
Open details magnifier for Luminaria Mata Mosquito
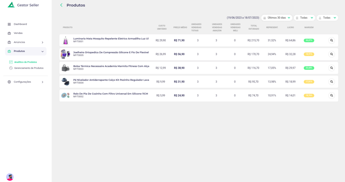click(x=332, y=40)
